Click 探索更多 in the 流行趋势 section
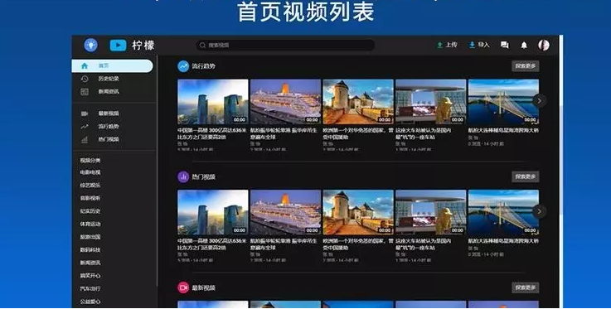The height and width of the screenshot is (309, 611). click(526, 66)
